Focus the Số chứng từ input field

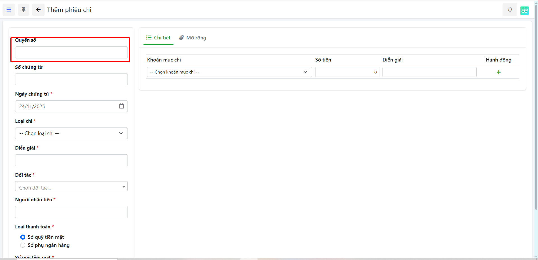71,79
